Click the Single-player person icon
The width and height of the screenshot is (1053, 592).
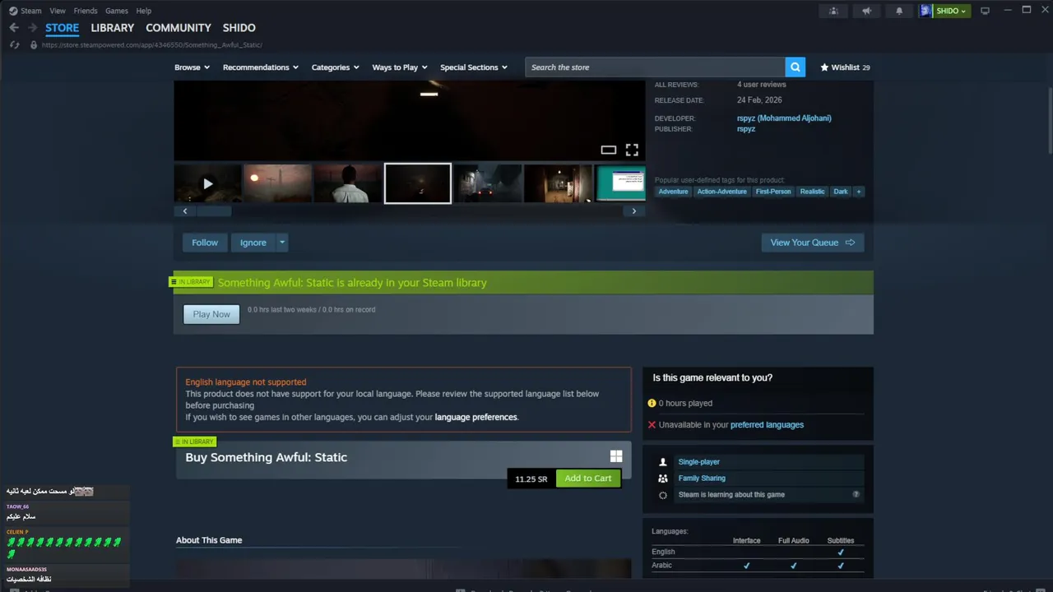click(663, 462)
